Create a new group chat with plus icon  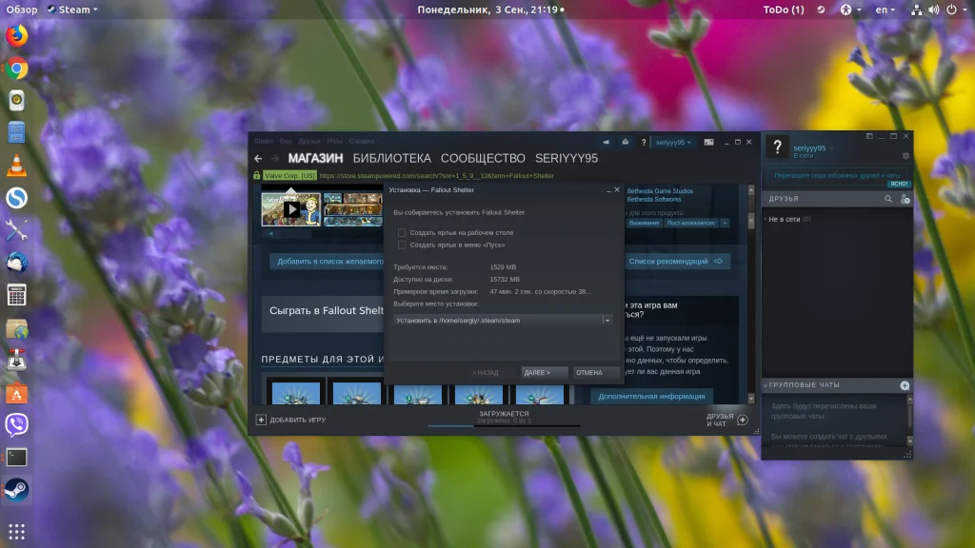click(905, 385)
